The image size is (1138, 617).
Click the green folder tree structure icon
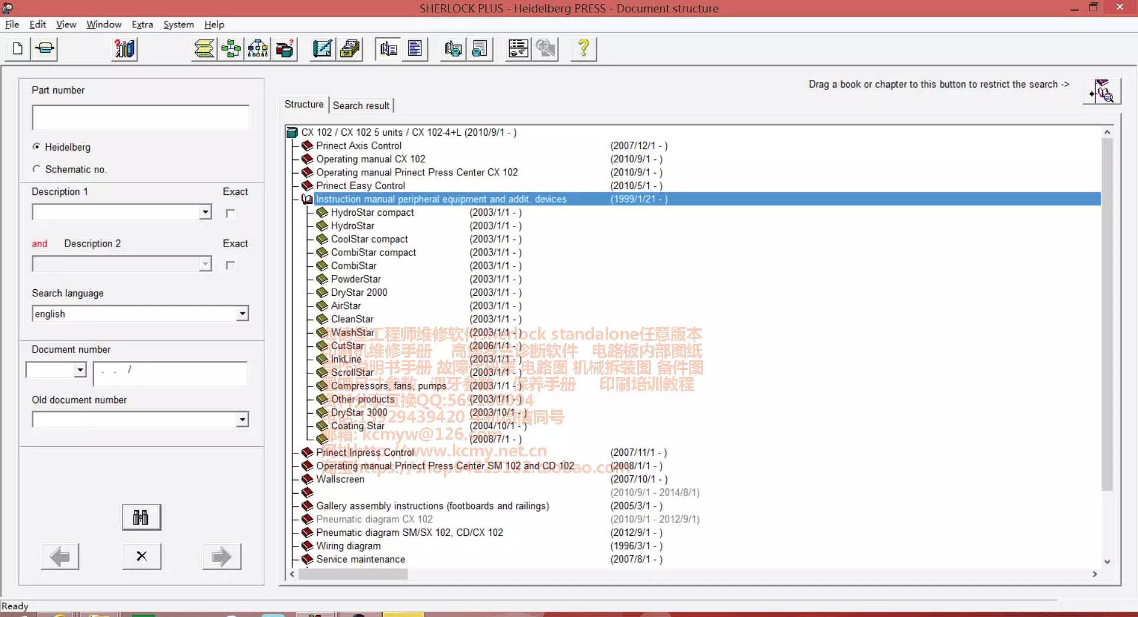(231, 49)
